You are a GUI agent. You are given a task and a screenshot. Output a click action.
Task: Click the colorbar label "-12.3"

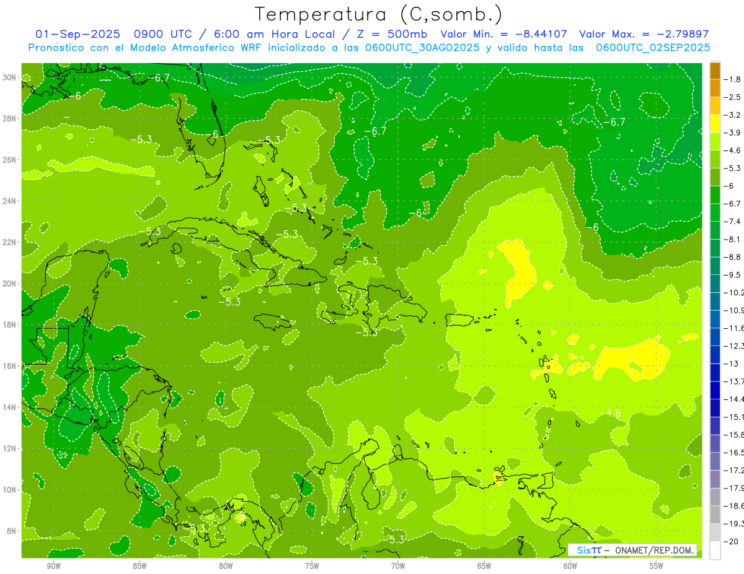point(733,346)
